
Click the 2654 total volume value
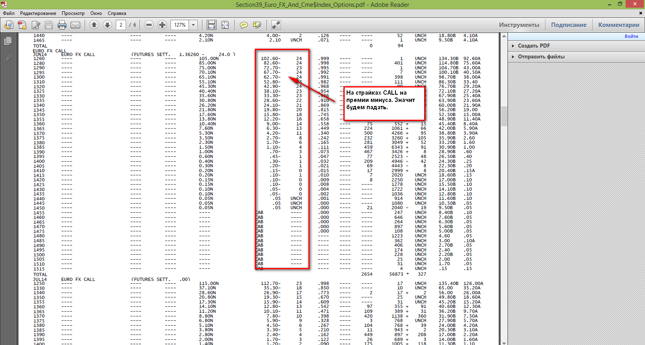point(367,274)
